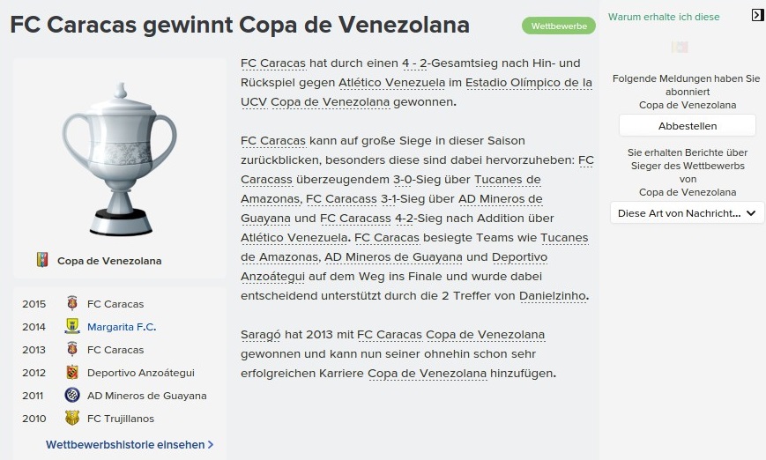
Task: Click the FC Caracas 2015 club crest
Action: (x=72, y=303)
